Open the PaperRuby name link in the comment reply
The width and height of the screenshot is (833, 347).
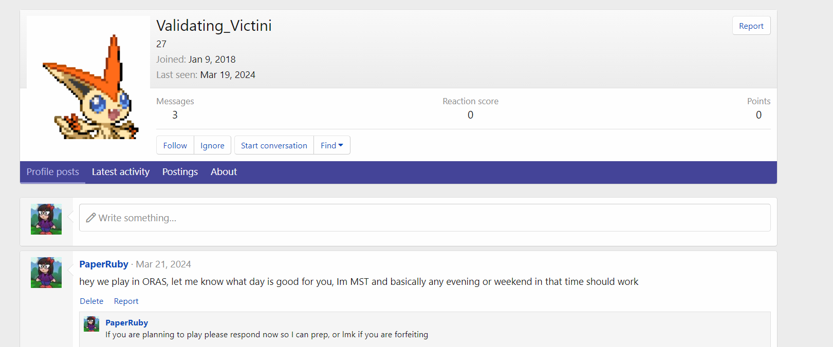(127, 323)
